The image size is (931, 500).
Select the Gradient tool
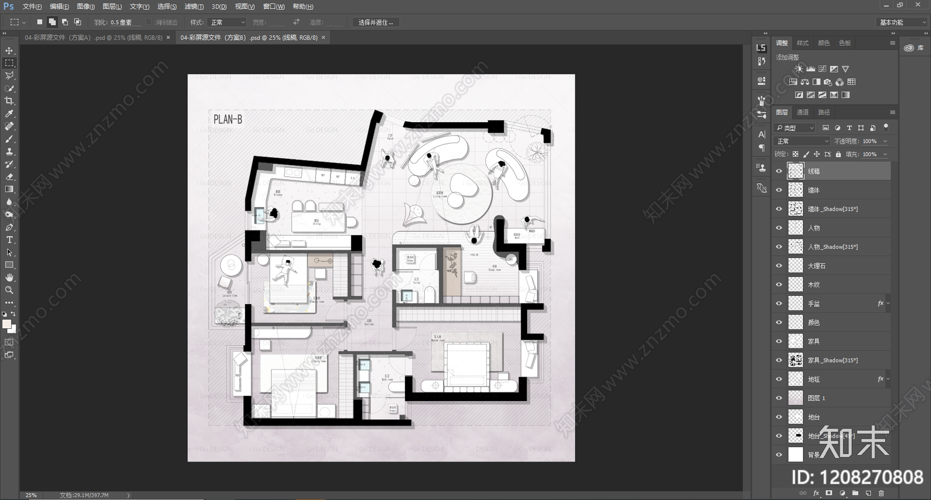tap(9, 189)
